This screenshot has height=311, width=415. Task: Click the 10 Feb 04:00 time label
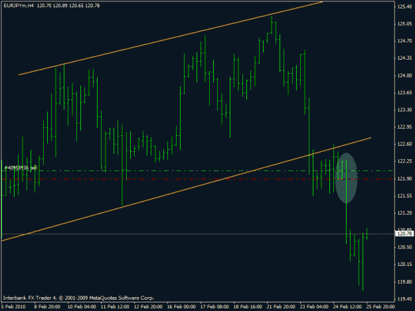coord(82,306)
